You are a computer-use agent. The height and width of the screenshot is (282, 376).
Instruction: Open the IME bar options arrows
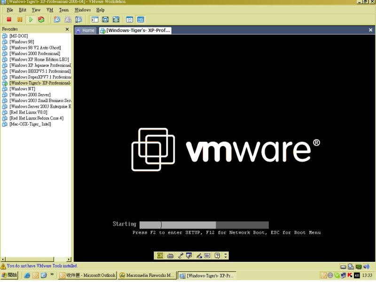pos(226,256)
